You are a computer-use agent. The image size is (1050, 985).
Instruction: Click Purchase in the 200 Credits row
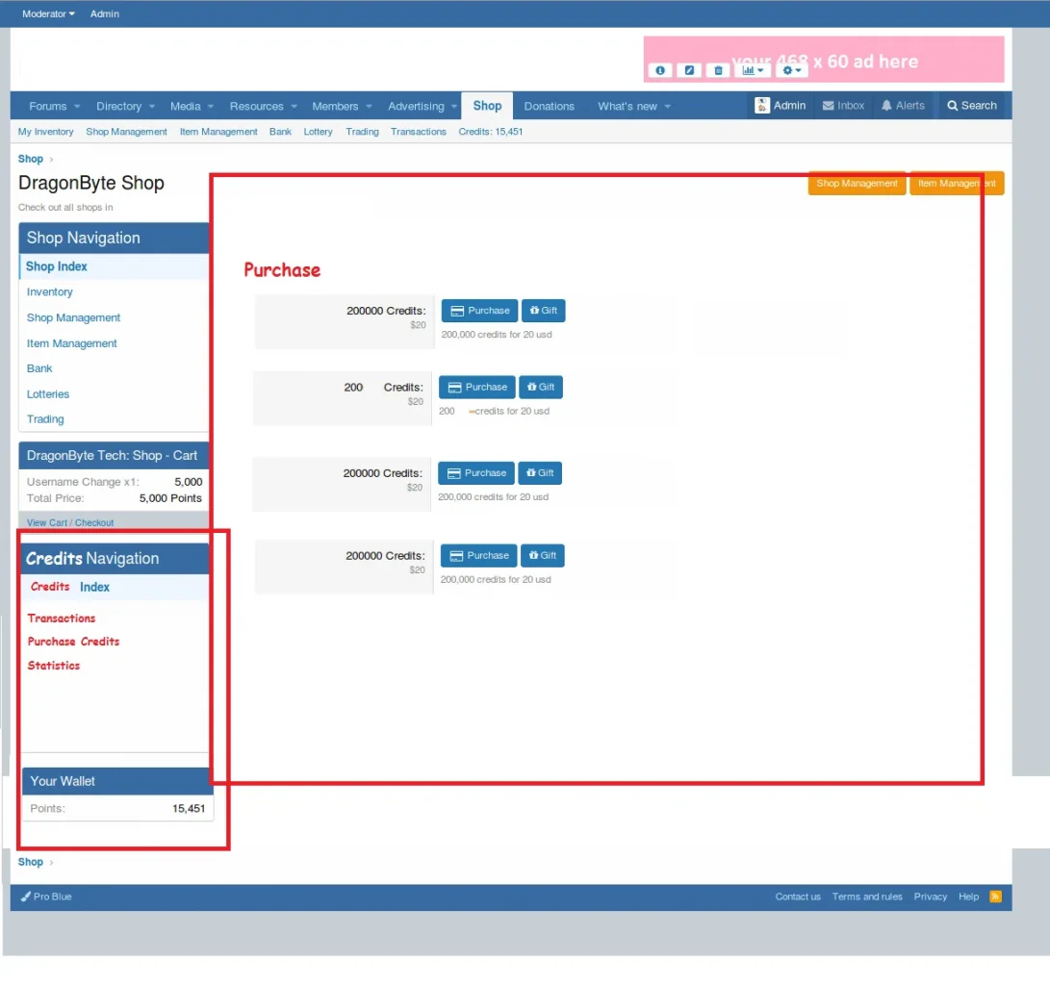477,388
